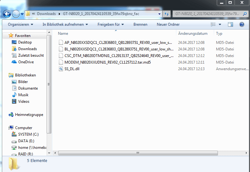Open view options dropdown arrow
The image size is (250, 172).
(x=220, y=24)
